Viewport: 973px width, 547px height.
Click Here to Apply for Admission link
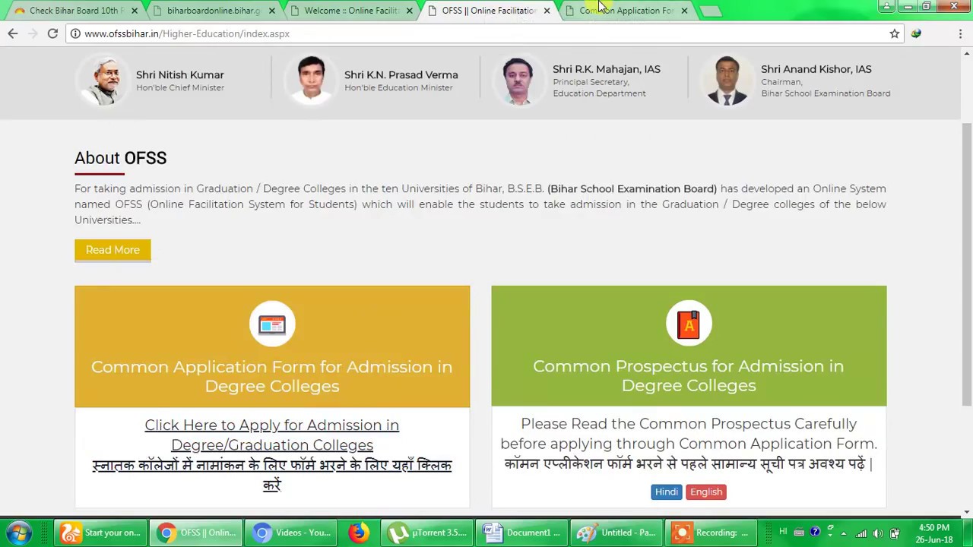click(272, 435)
